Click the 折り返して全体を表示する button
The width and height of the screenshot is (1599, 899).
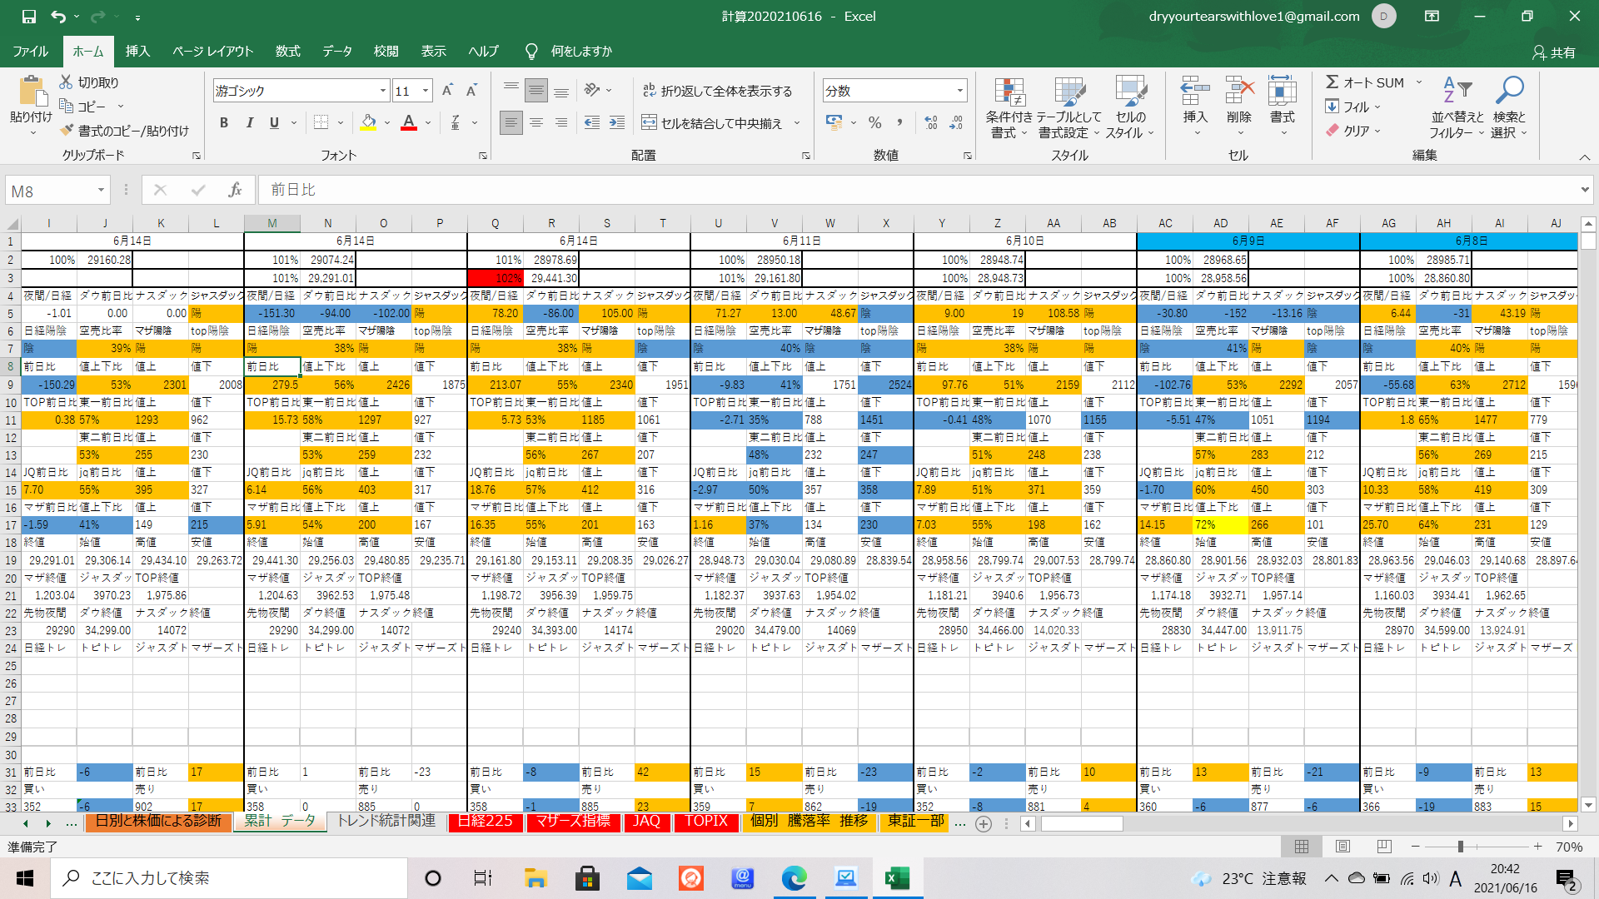(717, 91)
